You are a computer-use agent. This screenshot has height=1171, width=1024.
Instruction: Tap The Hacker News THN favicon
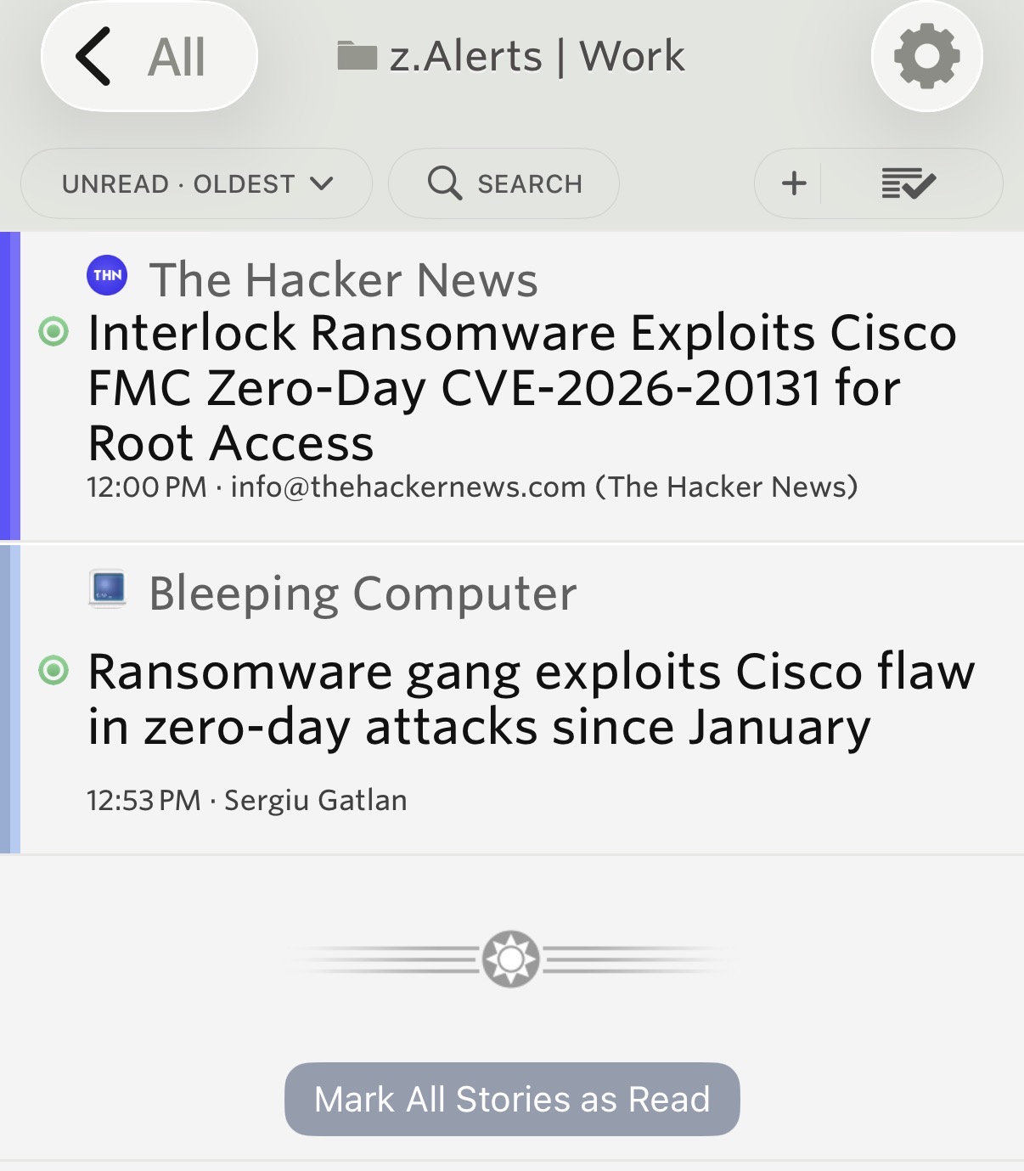pyautogui.click(x=107, y=276)
